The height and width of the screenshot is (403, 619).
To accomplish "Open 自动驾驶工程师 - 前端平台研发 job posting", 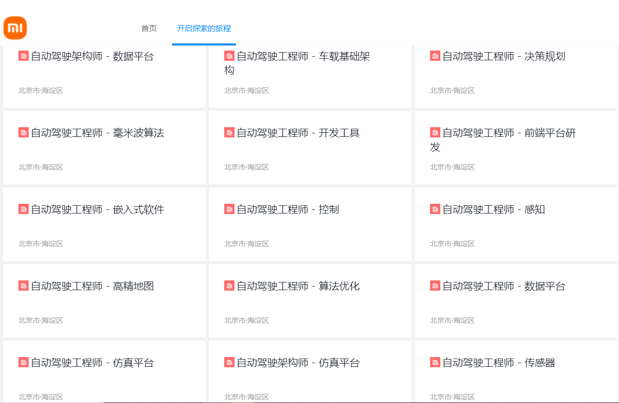I will tap(508, 133).
